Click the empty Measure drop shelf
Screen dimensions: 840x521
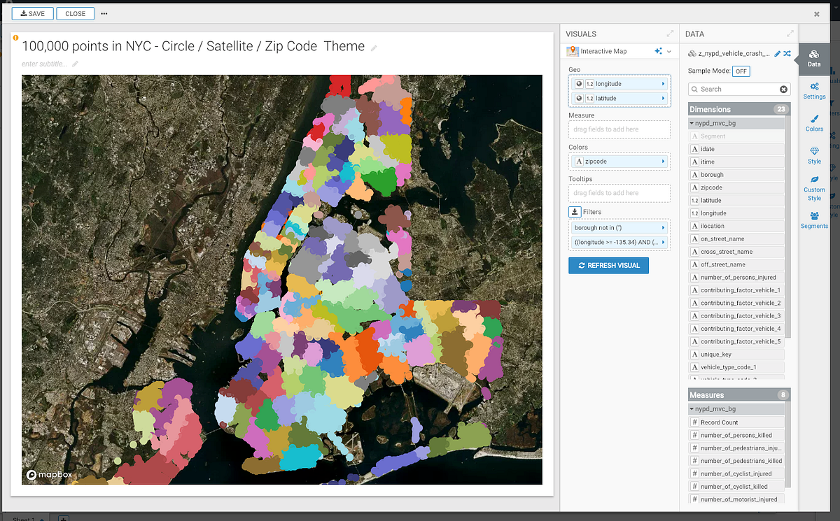pyautogui.click(x=619, y=129)
